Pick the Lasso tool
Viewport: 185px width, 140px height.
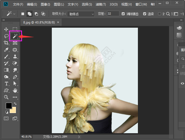tap(6, 36)
